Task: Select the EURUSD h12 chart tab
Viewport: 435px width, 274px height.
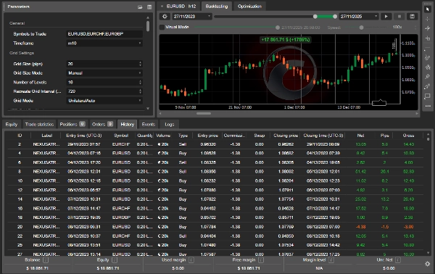Action: tap(179, 6)
